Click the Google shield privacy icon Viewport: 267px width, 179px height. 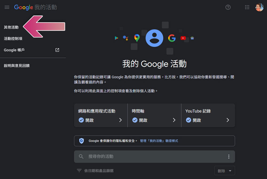click(81, 141)
